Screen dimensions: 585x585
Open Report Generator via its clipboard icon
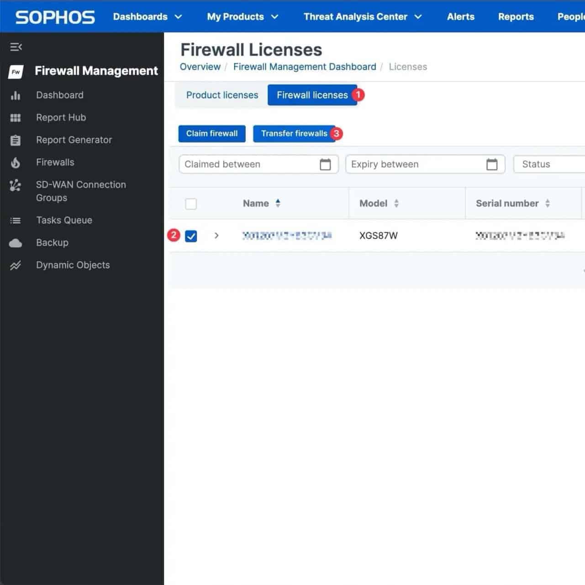[15, 140]
